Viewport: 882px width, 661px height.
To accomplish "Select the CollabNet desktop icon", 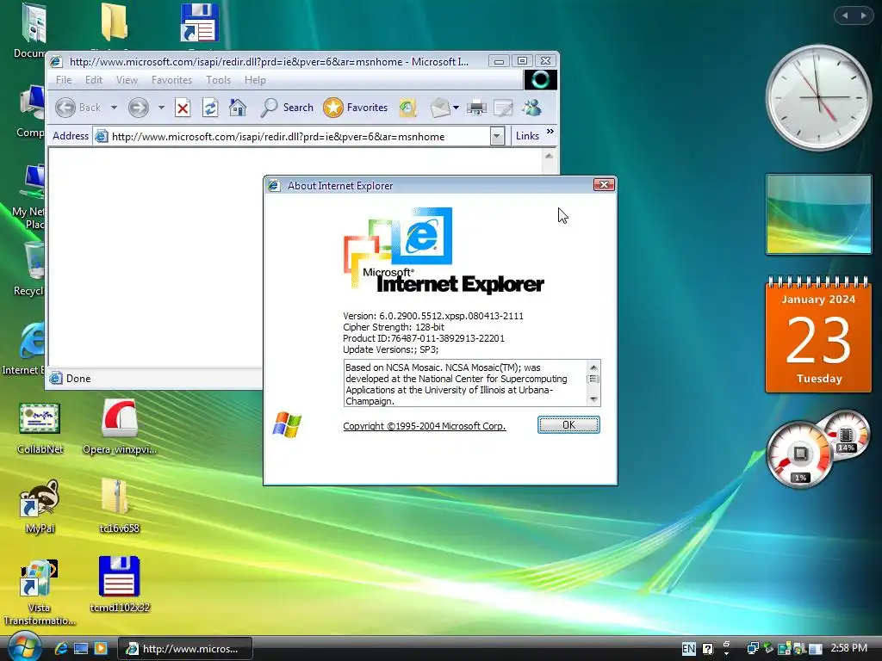I will click(40, 429).
